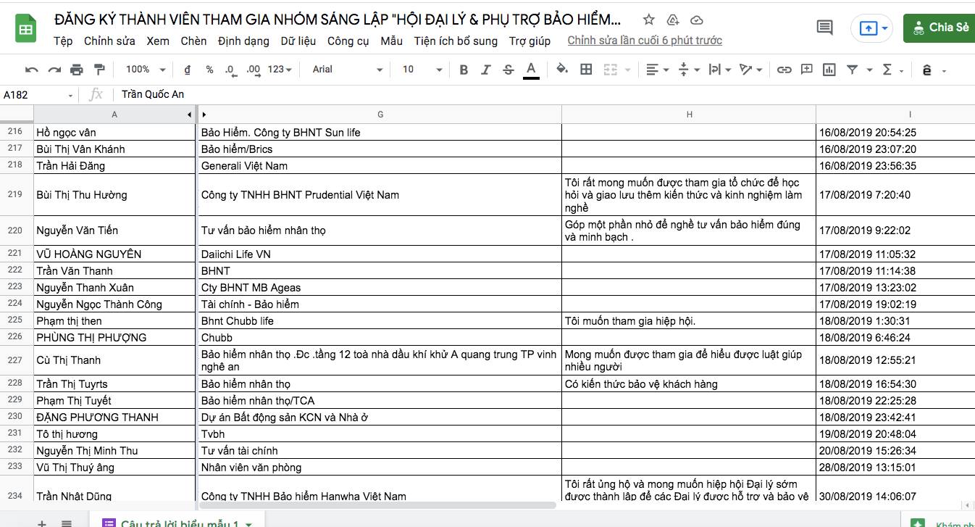Open the Trợ giúp menu
Image resolution: width=975 pixels, height=527 pixels.
[530, 41]
